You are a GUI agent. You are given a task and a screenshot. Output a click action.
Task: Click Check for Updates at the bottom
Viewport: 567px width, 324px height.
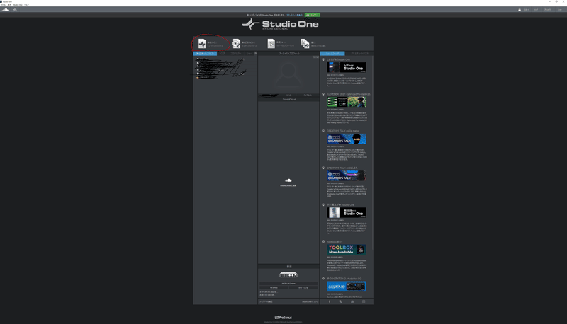point(266,301)
